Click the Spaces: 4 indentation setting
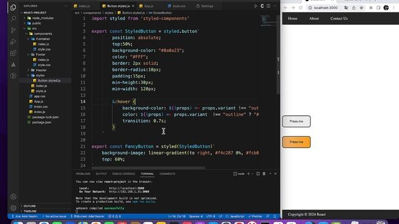399x224 pixels. [x=196, y=217]
